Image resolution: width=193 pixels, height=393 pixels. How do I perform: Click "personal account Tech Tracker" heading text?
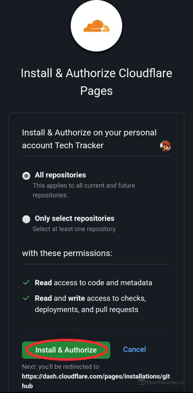tap(89, 139)
